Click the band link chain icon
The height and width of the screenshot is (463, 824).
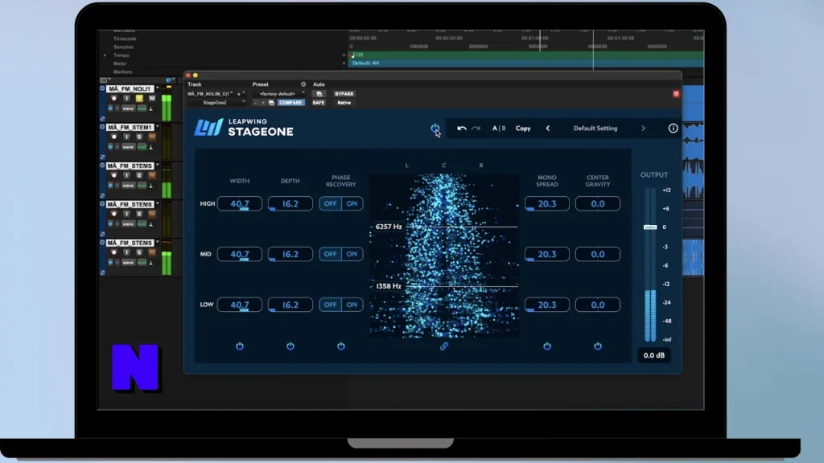[444, 346]
